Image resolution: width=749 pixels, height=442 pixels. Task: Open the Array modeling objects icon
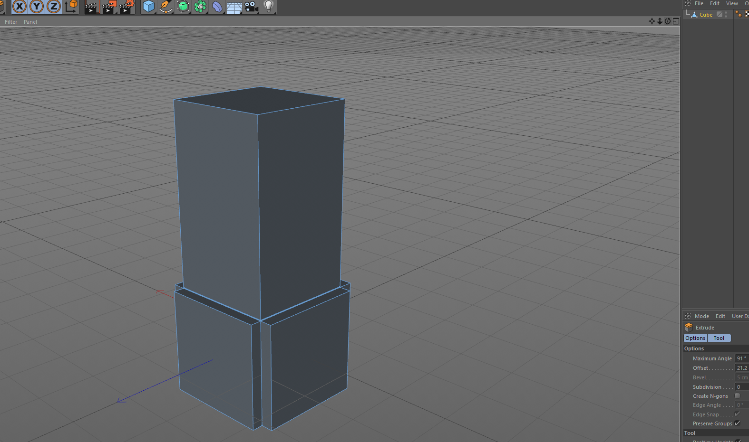(200, 7)
